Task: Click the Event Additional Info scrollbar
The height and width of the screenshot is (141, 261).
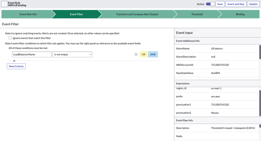Action: coord(260,52)
